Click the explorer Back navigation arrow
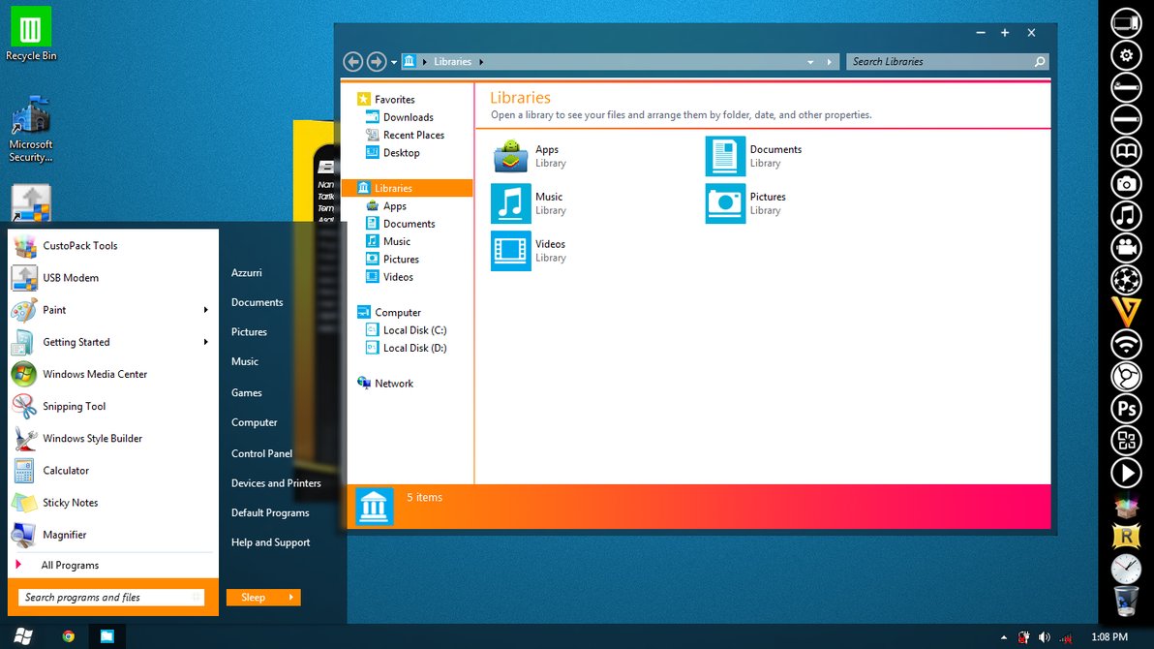Viewport: 1154px width, 649px height. 353,62
